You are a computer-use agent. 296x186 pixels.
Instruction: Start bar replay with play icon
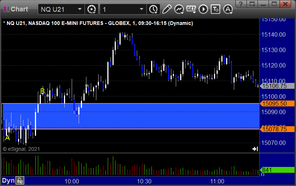[x=203, y=9]
